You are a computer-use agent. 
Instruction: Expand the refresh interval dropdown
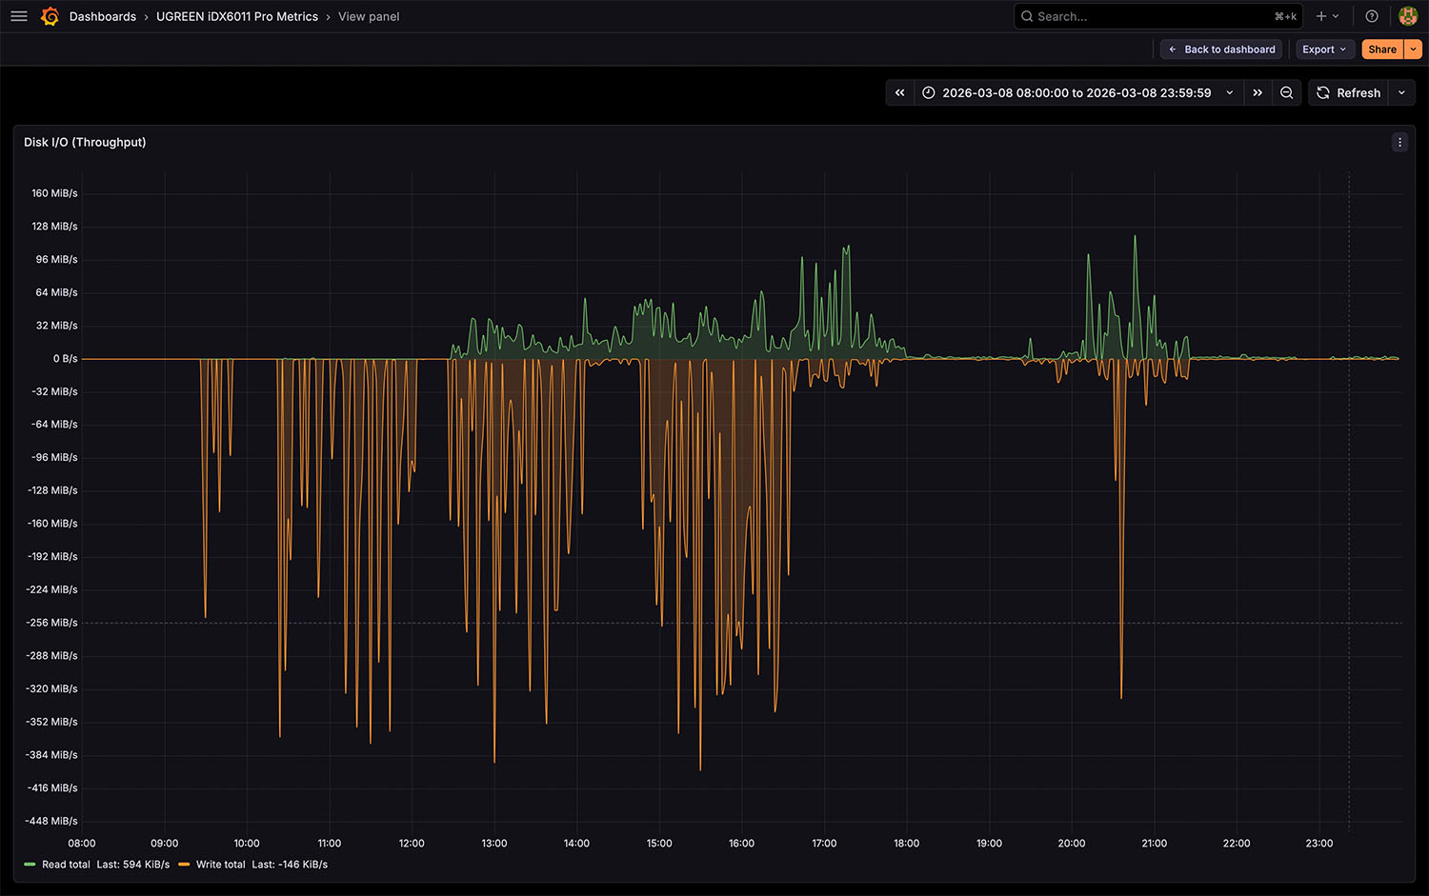1401,92
